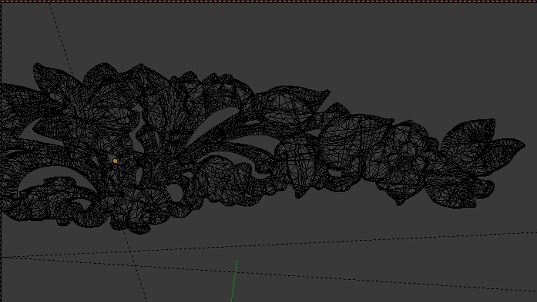Click the right-hand teardrop point under the mesh
The height and width of the screenshot is (302, 537).
coord(399,203)
